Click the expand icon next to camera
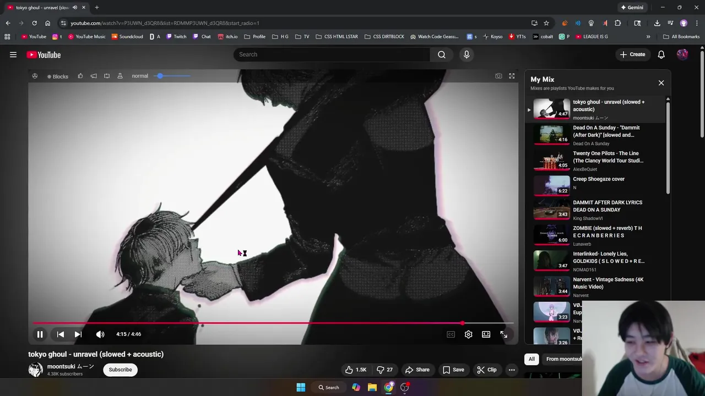Image resolution: width=705 pixels, height=396 pixels. pos(512,76)
